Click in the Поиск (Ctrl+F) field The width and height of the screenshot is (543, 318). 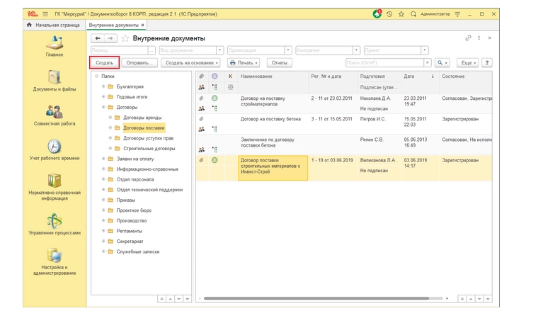tap(384, 63)
